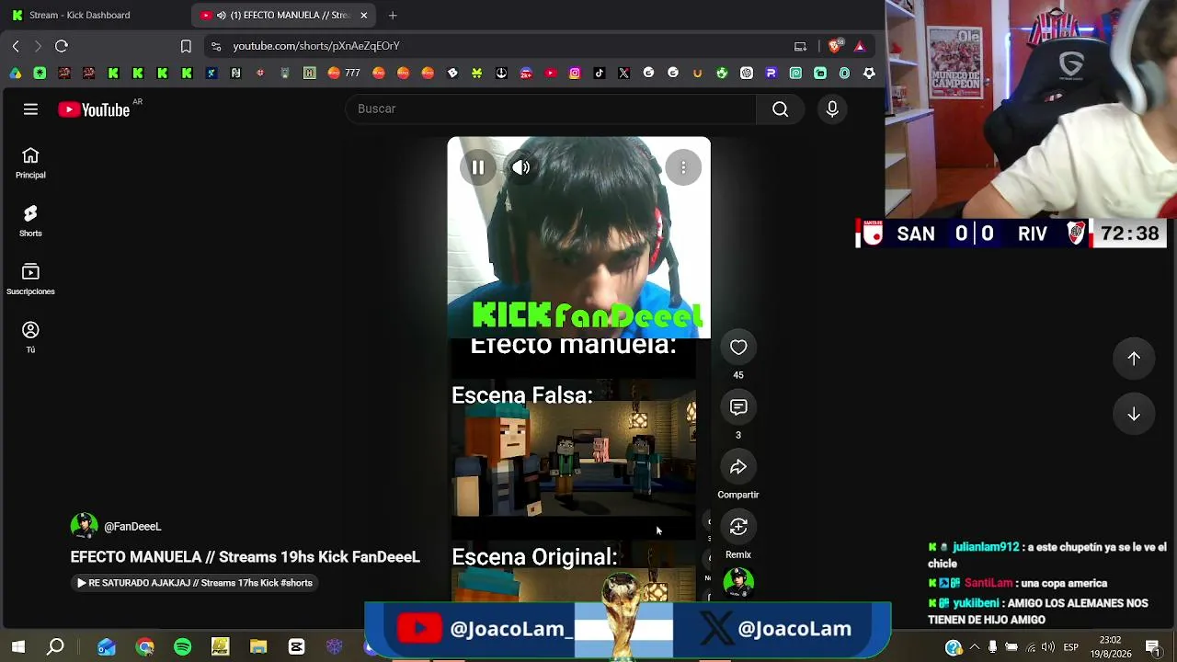
Task: Show hidden system tray icons
Action: point(975,647)
